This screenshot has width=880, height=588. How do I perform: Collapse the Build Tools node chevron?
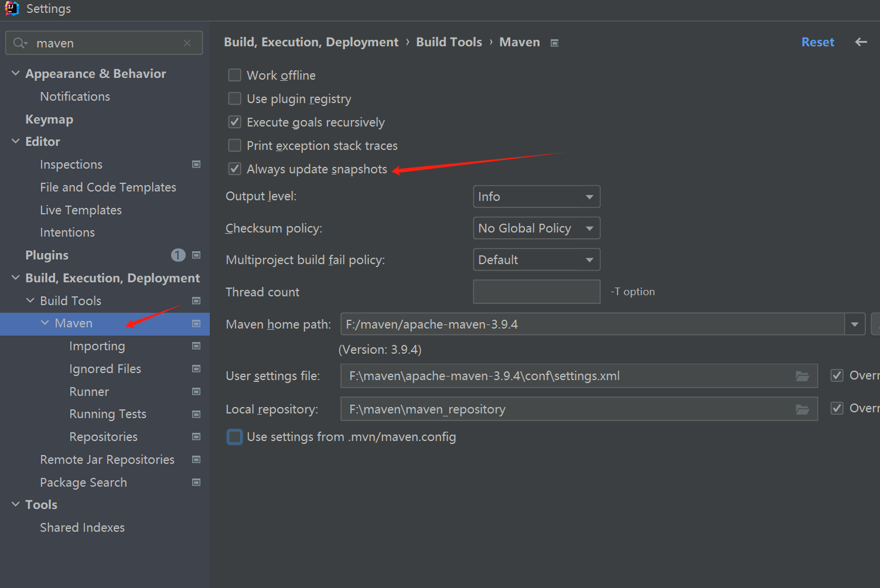pyautogui.click(x=30, y=300)
